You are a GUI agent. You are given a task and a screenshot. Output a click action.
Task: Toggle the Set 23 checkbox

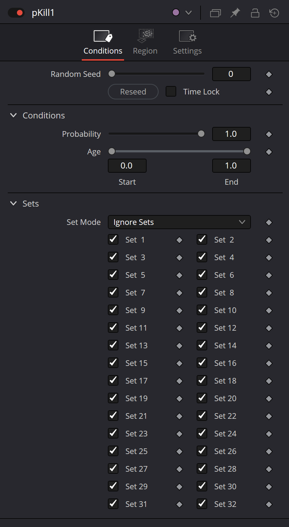(113, 434)
